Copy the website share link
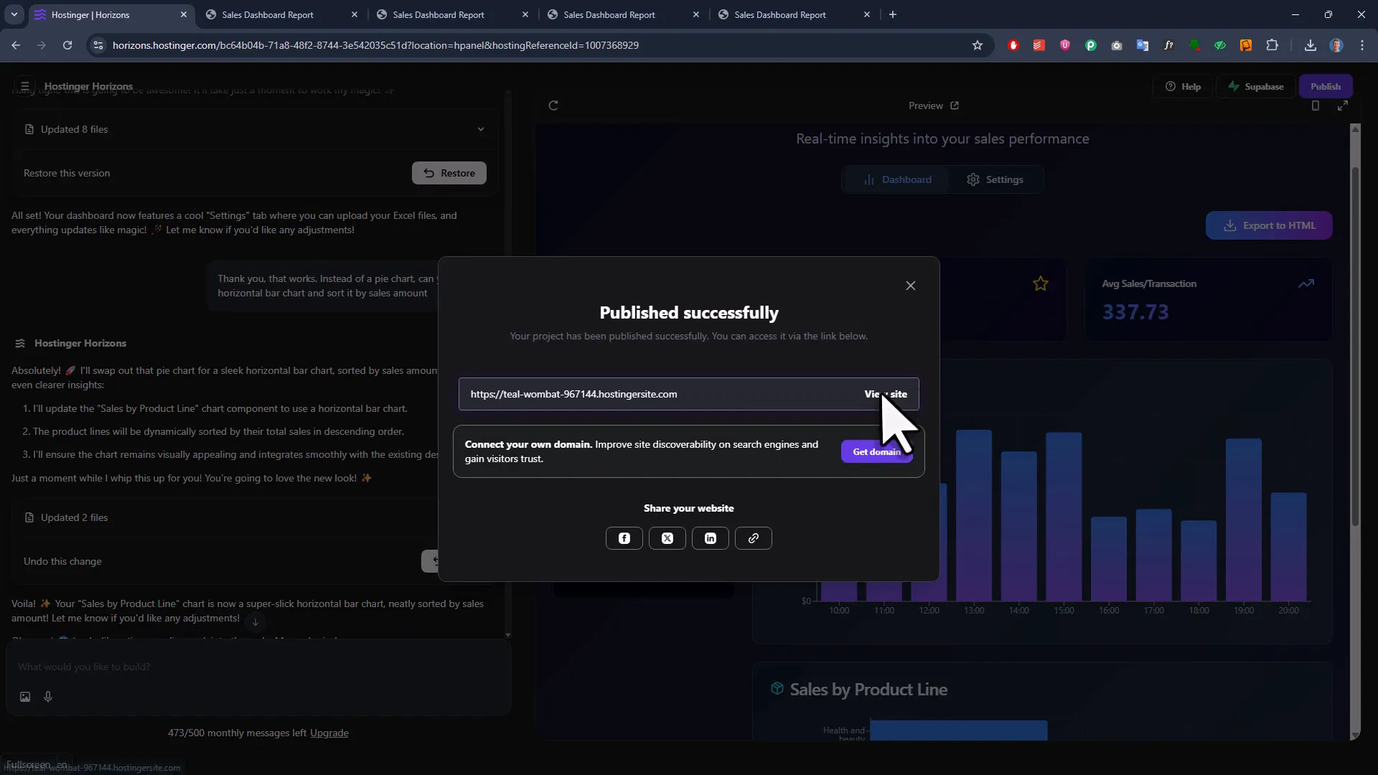The width and height of the screenshot is (1378, 775). pos(753,538)
